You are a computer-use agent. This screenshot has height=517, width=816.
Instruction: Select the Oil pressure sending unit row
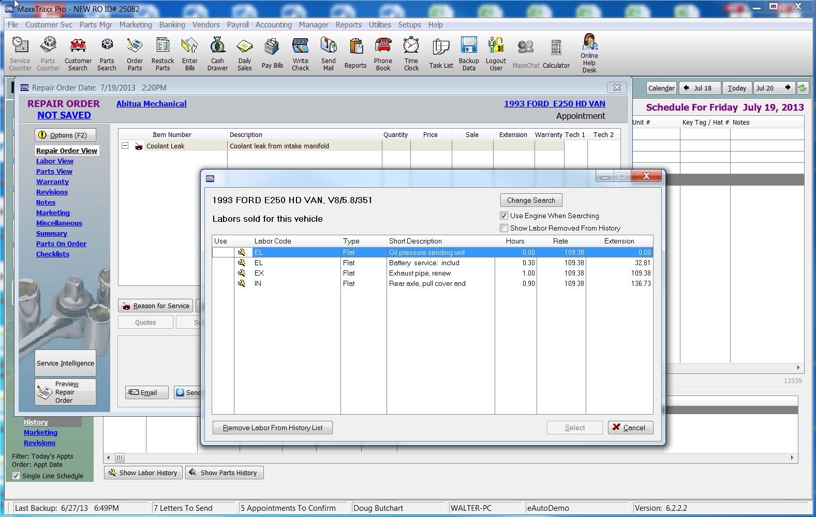pyautogui.click(x=432, y=252)
